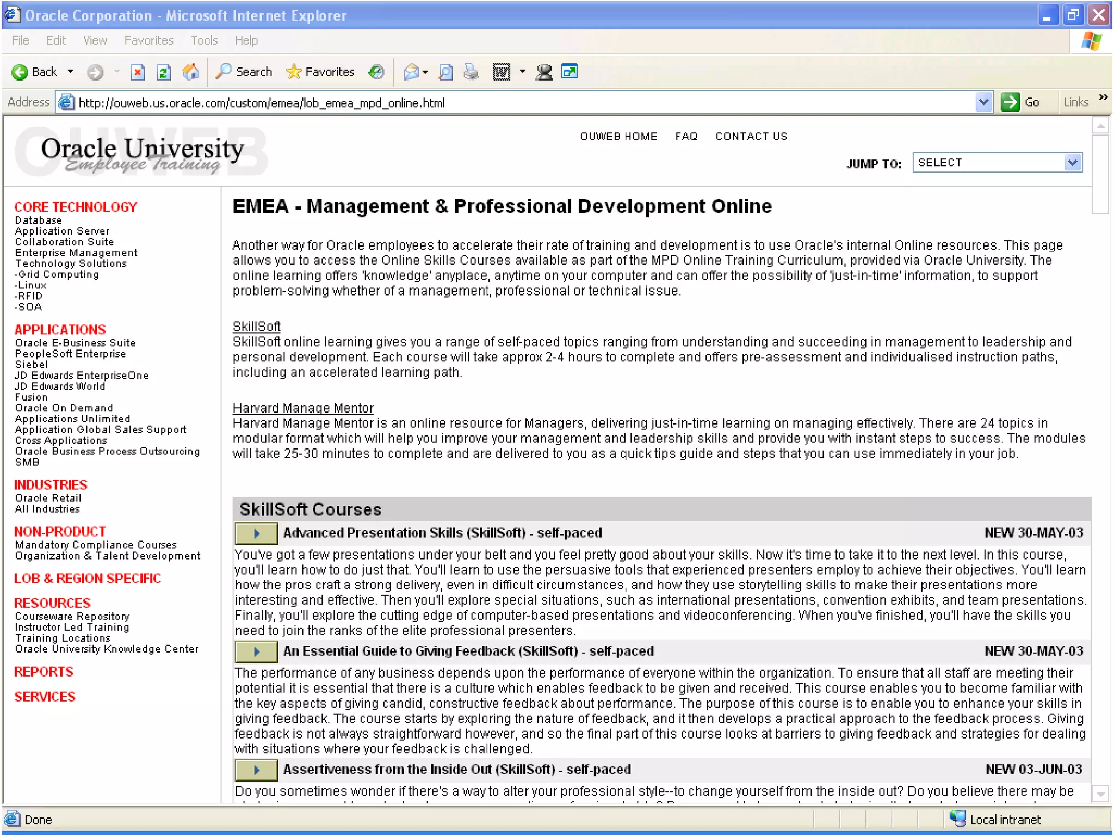
Task: Expand Advanced Presentation Skills course arrow
Action: tap(256, 533)
